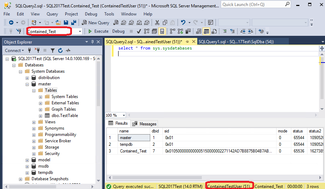Click the Open File folder icon

coord(58,22)
